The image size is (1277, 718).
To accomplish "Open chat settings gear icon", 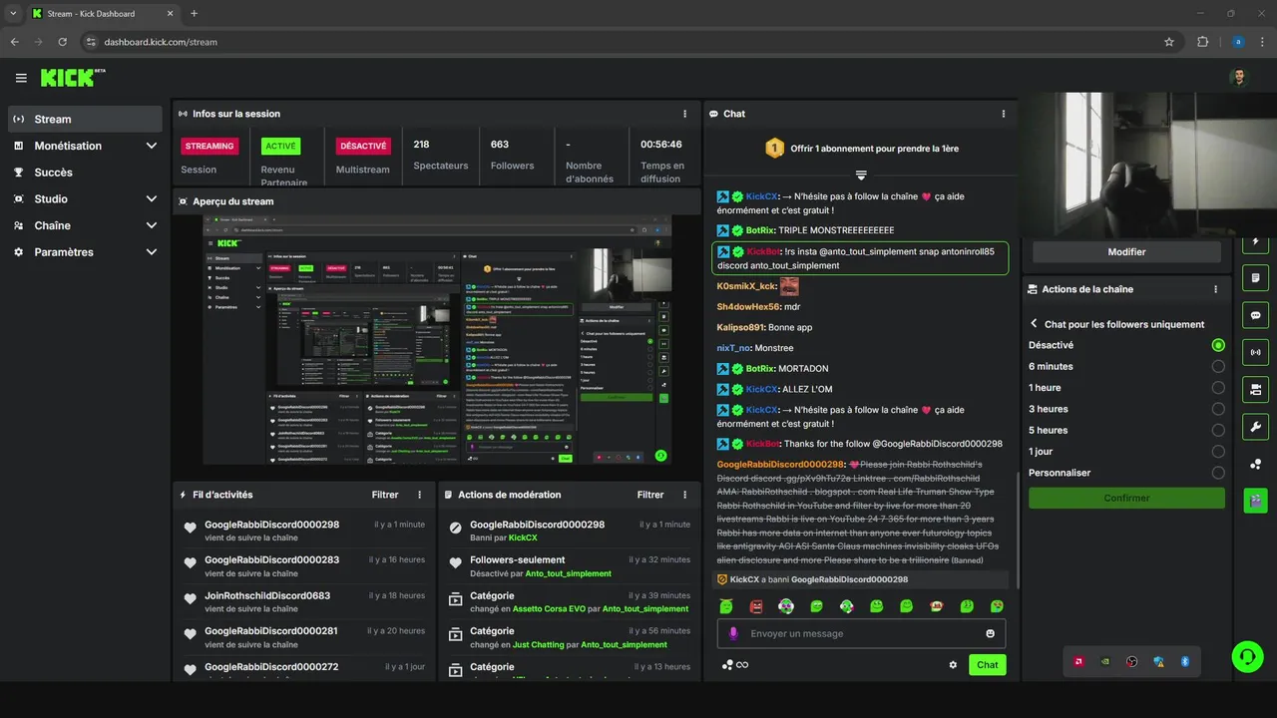I will 953,665.
